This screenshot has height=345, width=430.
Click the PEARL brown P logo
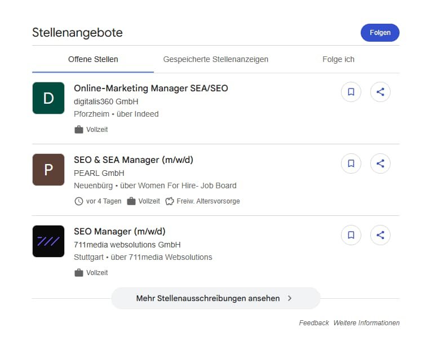click(x=48, y=170)
